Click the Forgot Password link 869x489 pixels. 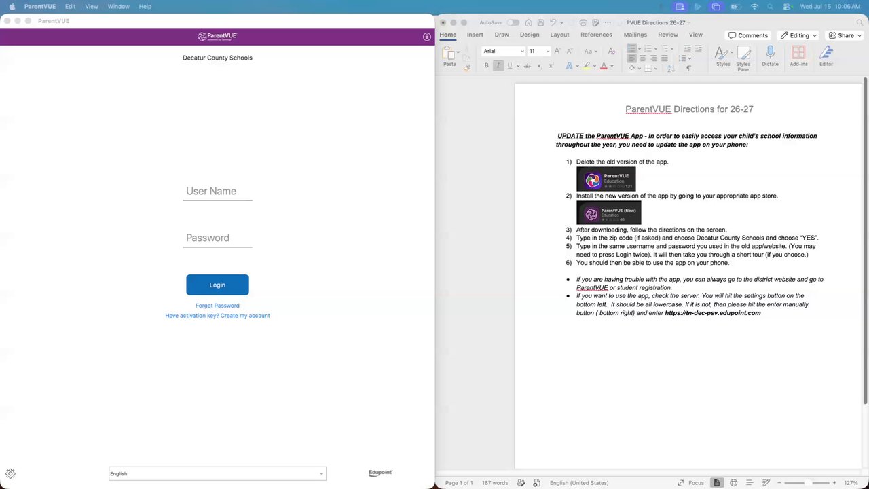(217, 306)
